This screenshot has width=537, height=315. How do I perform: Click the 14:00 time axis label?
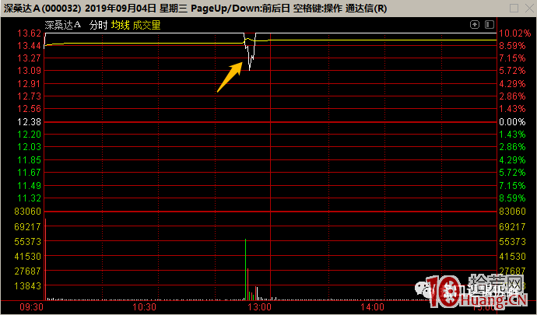coord(372,307)
